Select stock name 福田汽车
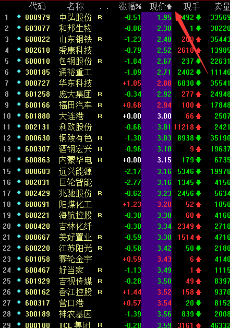The width and height of the screenshot is (230, 328). tap(75, 105)
